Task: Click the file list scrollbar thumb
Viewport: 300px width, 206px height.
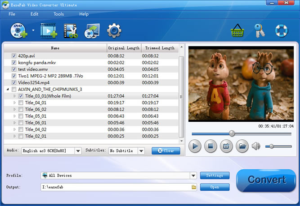Action: [x=181, y=97]
